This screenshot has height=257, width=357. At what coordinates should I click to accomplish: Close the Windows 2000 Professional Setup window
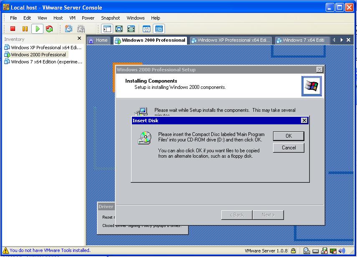(320, 70)
